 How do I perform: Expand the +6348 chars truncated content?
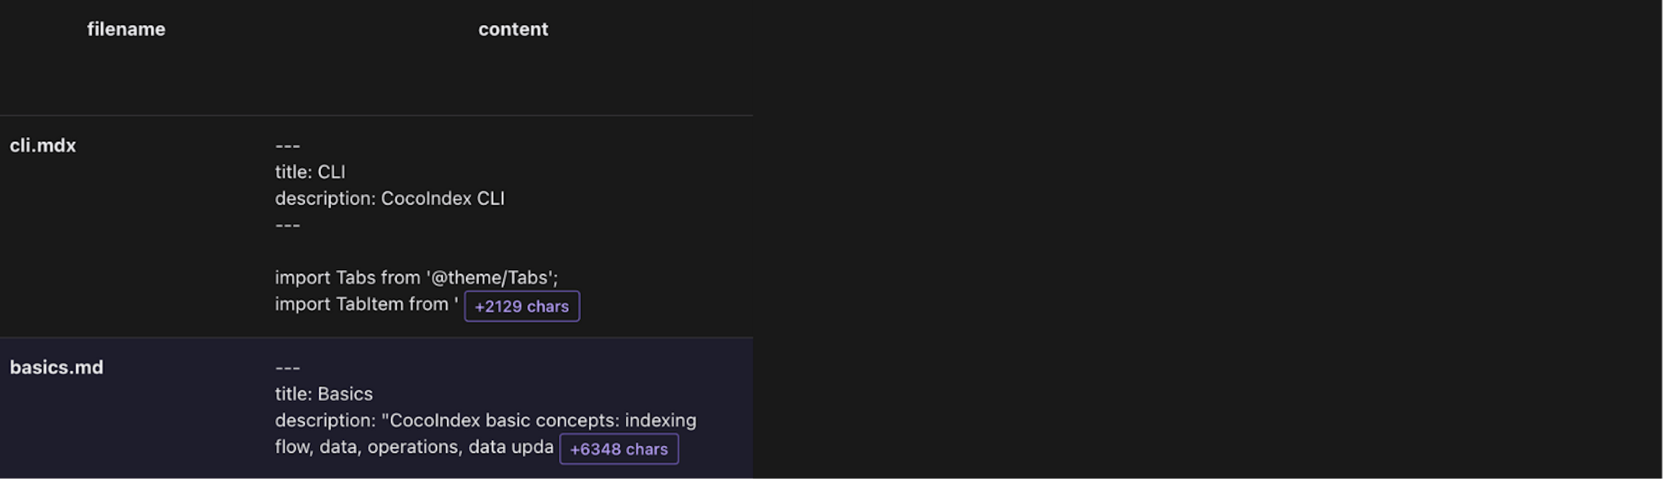coord(618,449)
